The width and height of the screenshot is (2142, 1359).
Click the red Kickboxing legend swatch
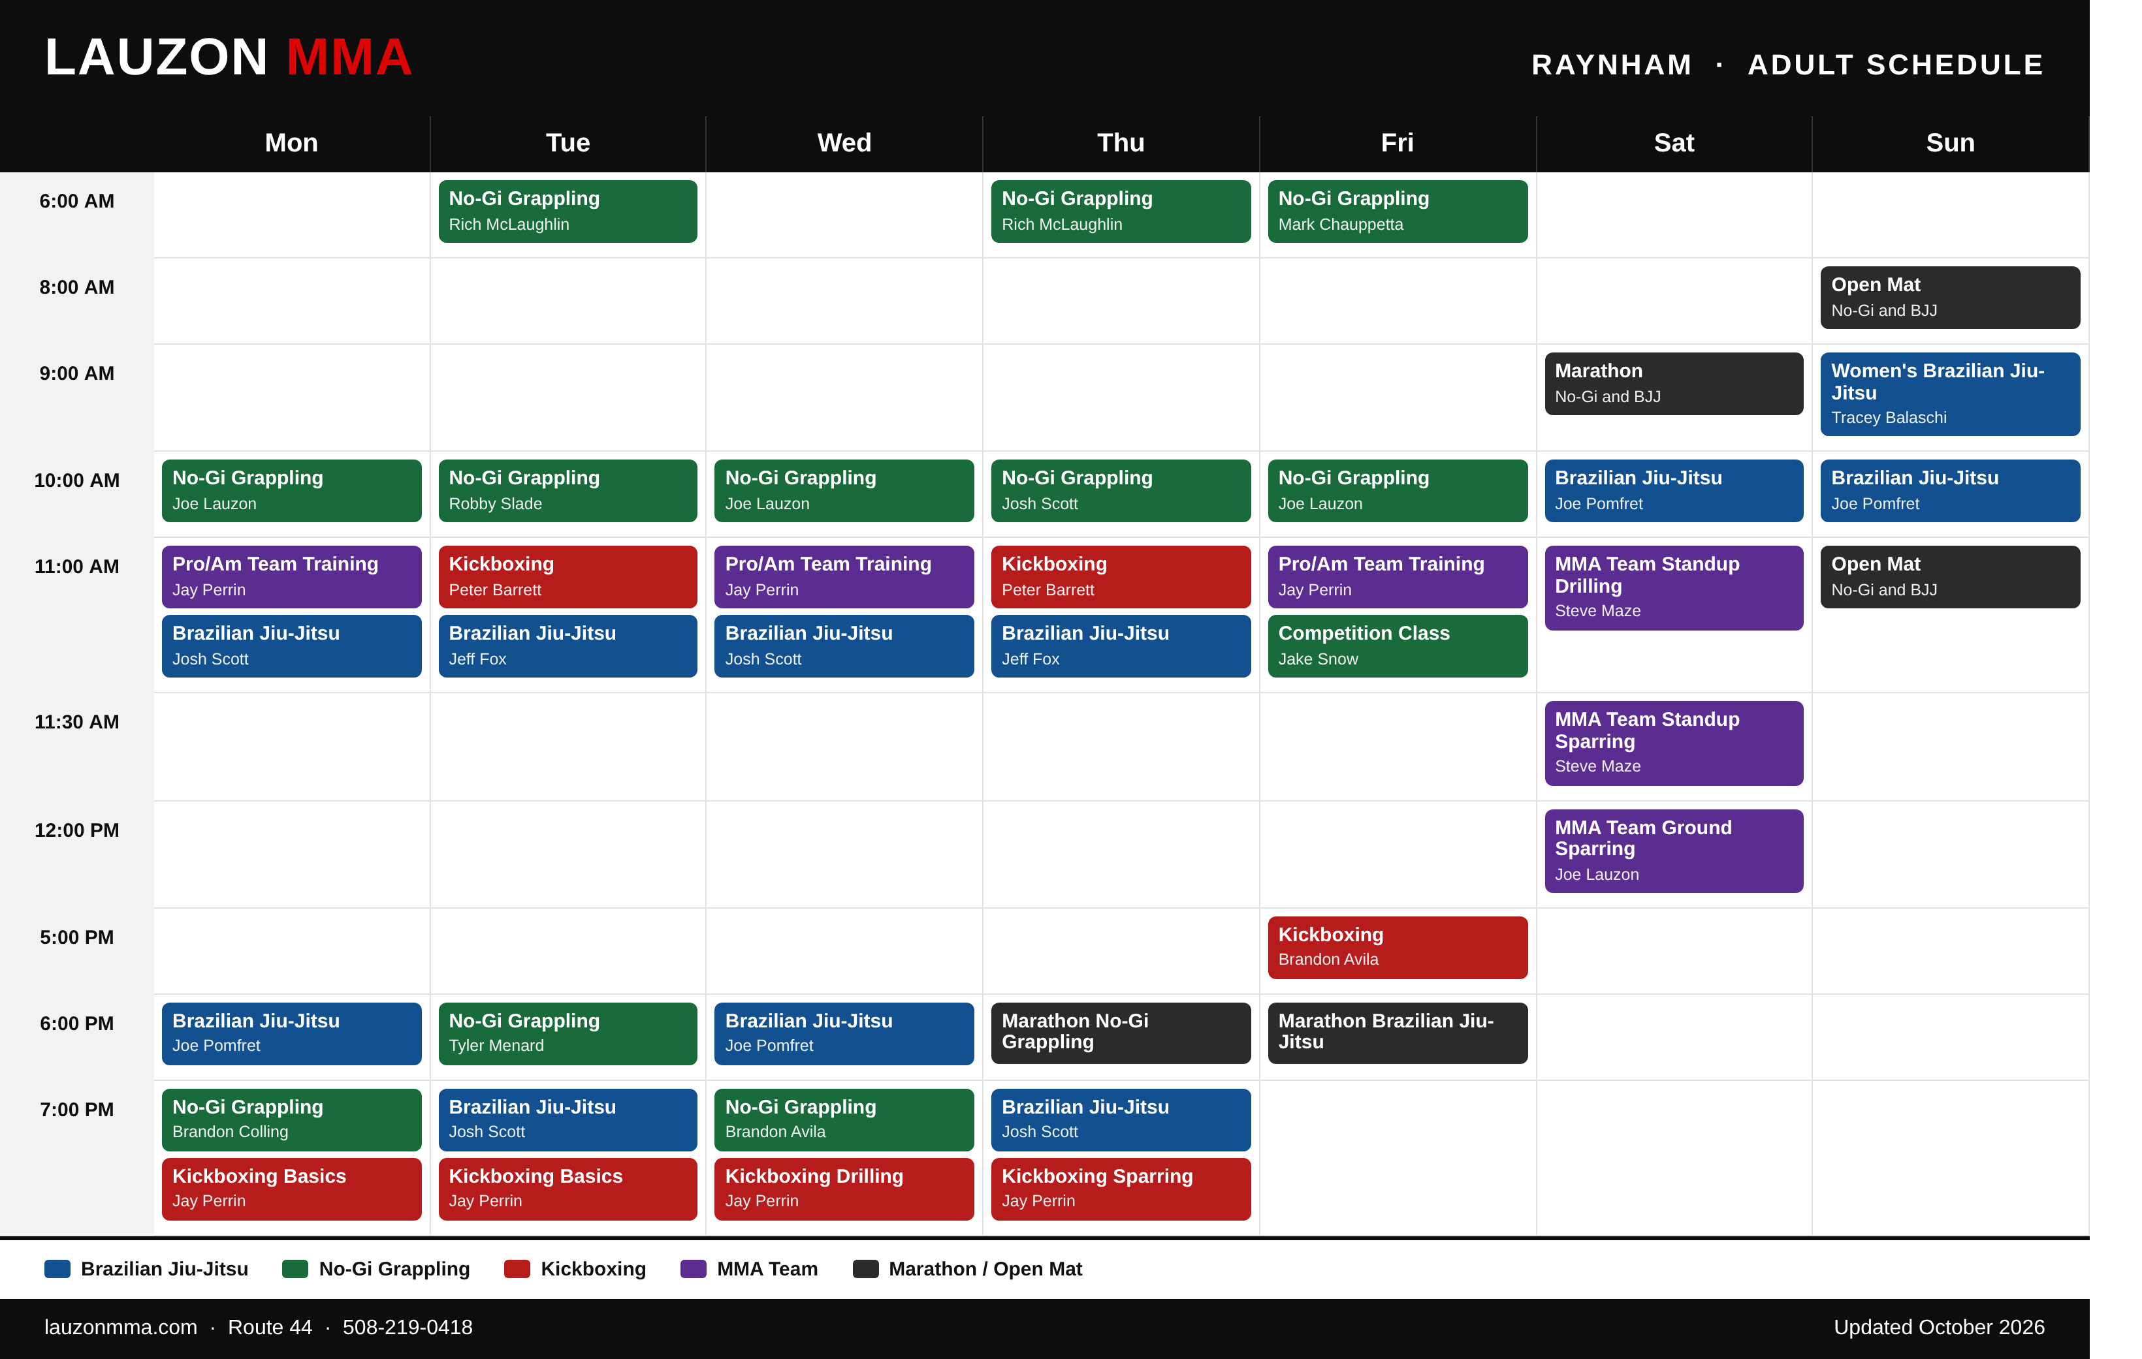coord(517,1269)
